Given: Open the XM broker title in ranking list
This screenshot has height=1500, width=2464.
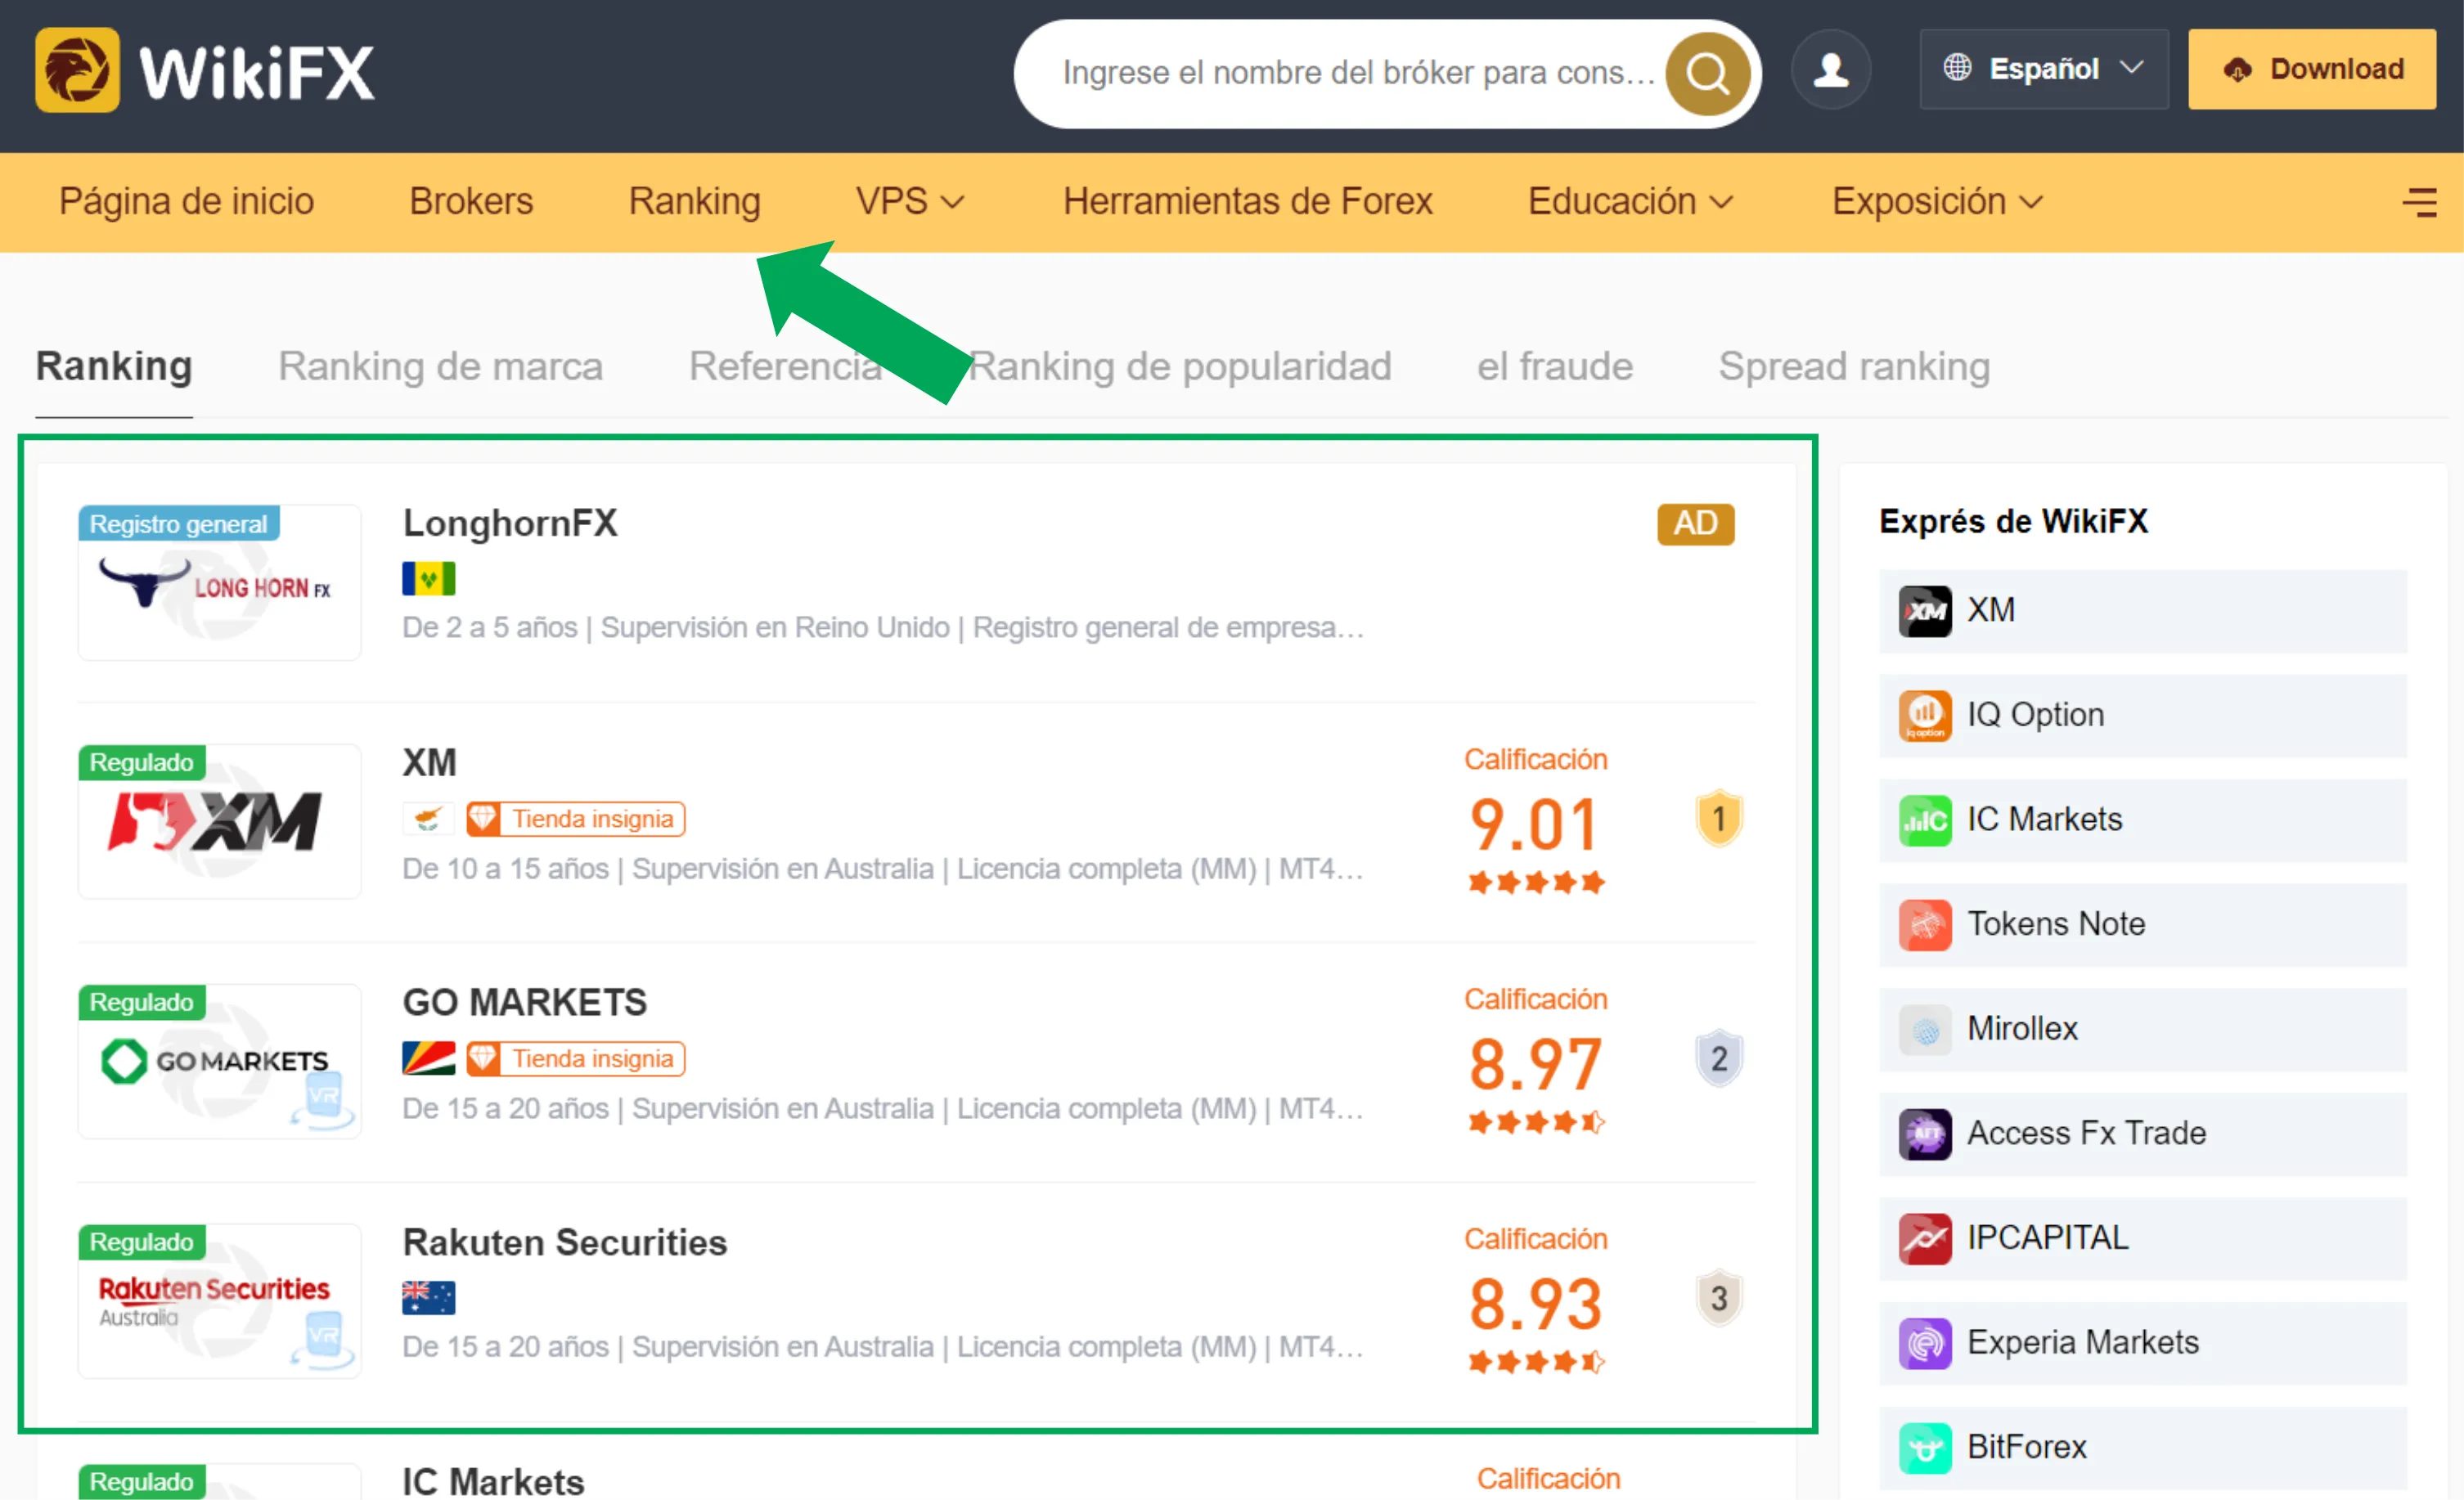Looking at the screenshot, I should (429, 762).
